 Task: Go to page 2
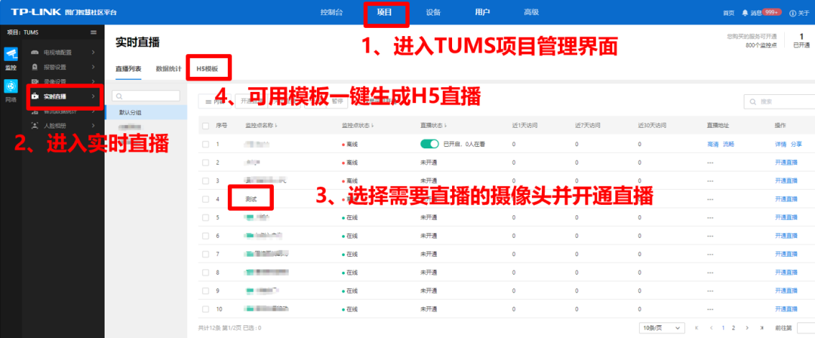(733, 328)
